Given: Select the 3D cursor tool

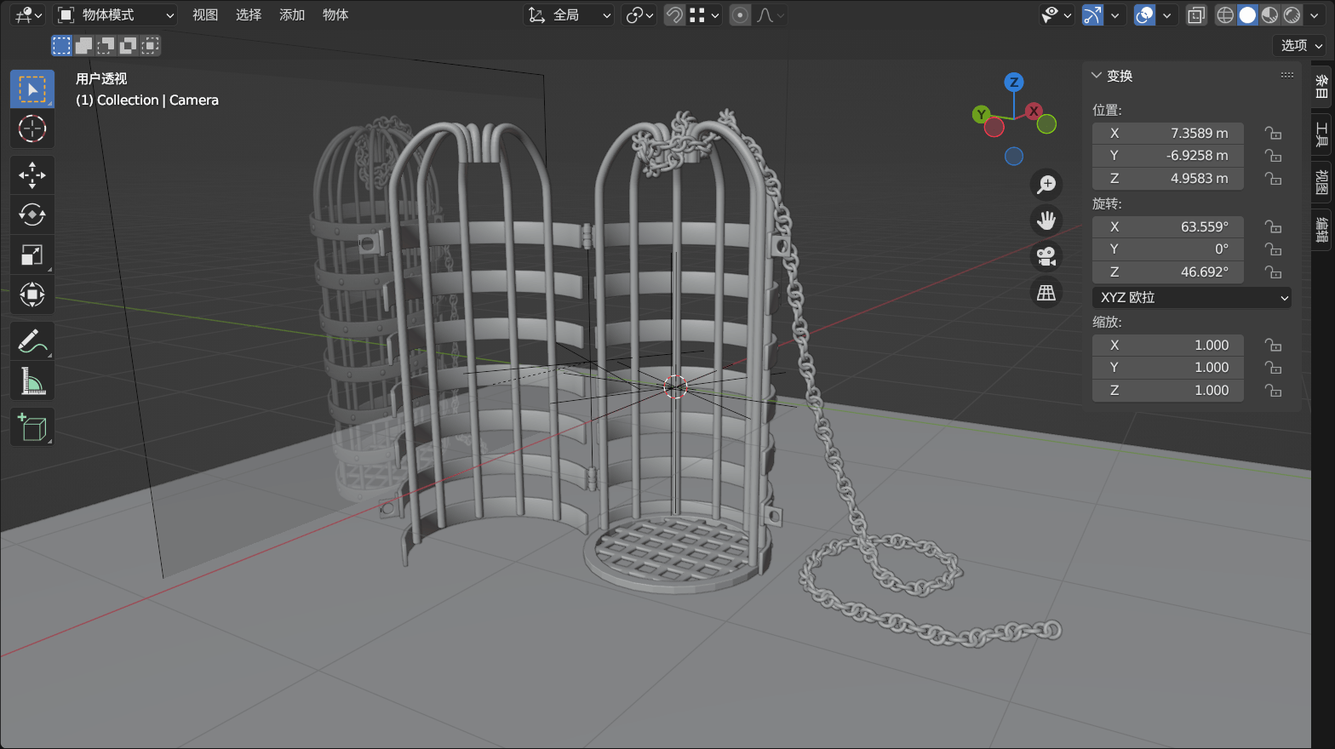Looking at the screenshot, I should pyautogui.click(x=32, y=129).
